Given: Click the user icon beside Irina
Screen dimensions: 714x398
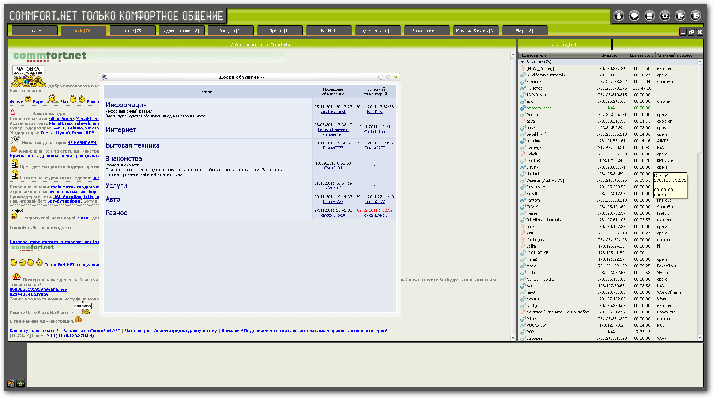Looking at the screenshot, I should coord(523,226).
